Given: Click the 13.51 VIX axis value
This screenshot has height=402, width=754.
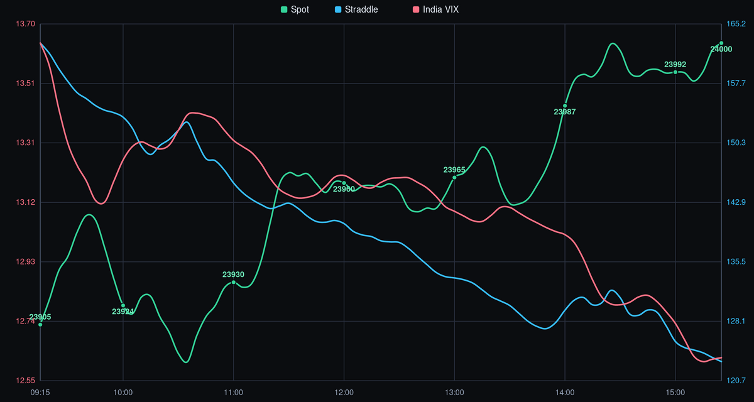Looking at the screenshot, I should tap(26, 84).
